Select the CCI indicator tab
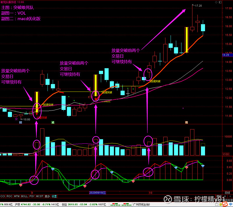The width and height of the screenshot is (233, 207). pyautogui.click(x=3, y=196)
